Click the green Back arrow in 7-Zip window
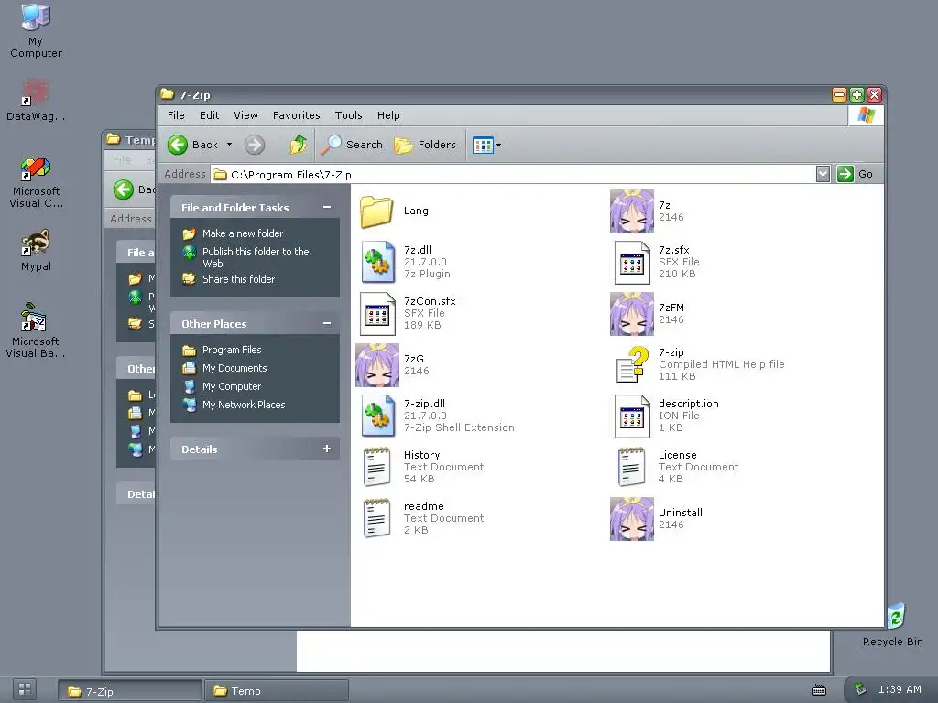Image resolution: width=938 pixels, height=703 pixels. 178,145
